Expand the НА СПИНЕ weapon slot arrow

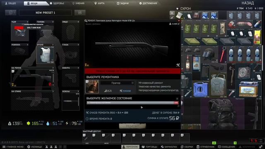click(x=53, y=91)
